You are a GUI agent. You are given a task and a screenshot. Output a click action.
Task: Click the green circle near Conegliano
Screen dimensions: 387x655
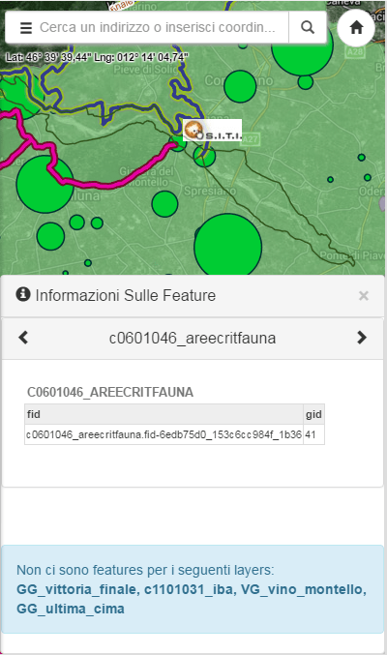coord(240,86)
